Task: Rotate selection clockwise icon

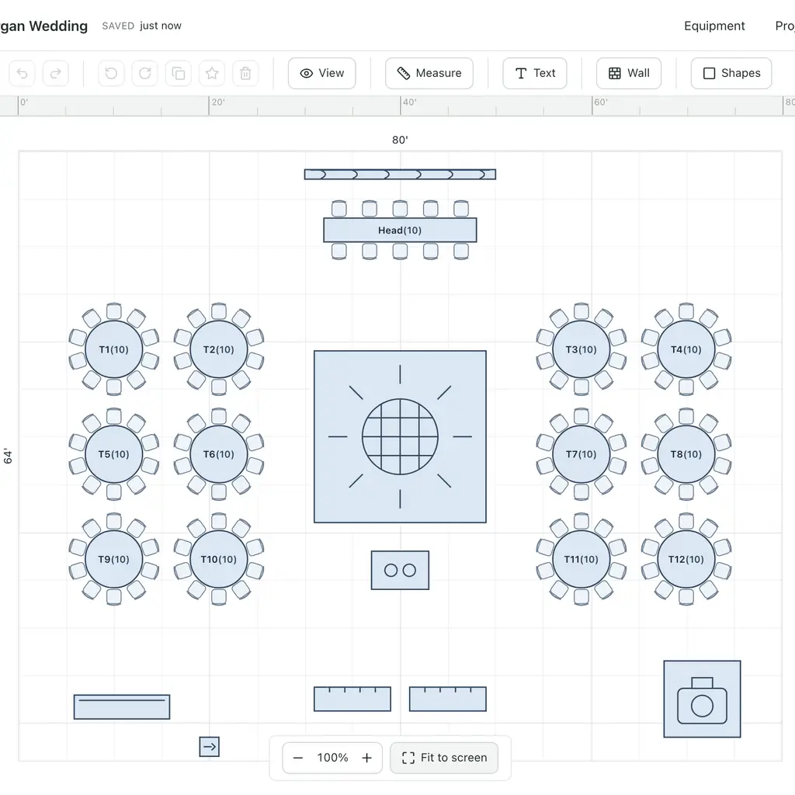Action: [x=145, y=73]
